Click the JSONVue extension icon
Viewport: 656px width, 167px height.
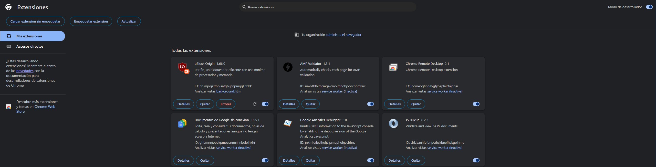coord(393,123)
